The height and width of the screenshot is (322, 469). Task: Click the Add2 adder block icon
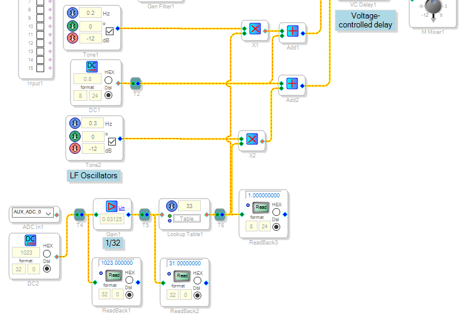[x=292, y=83]
